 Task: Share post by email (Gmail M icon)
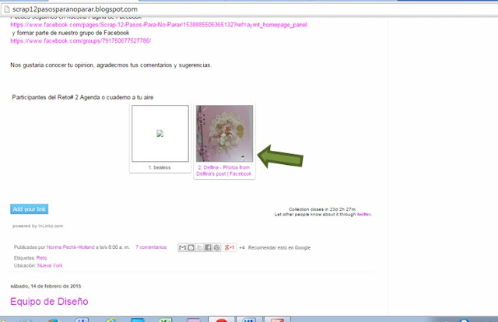coord(182,247)
